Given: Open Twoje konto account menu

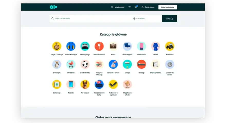Looking at the screenshot, I should 148,7.
